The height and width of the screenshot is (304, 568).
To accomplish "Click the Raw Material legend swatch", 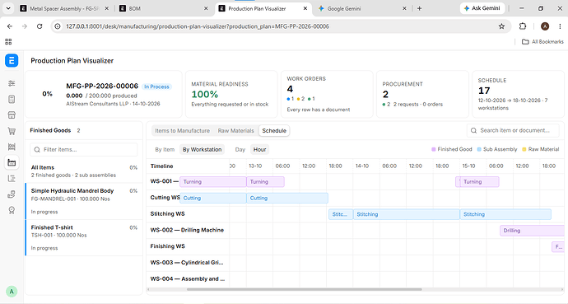I will pyautogui.click(x=524, y=149).
